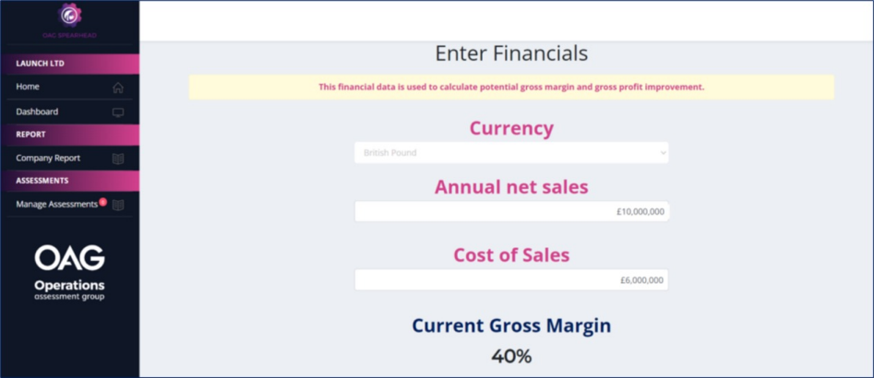Click the Currency dropdown chevron arrow
The image size is (874, 378).
tap(663, 153)
